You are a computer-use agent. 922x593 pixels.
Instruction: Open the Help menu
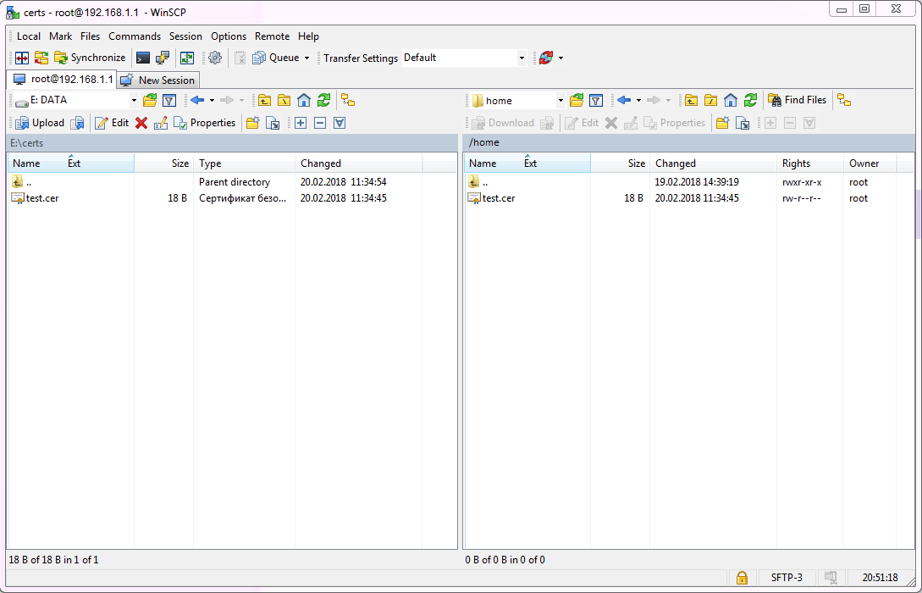click(309, 36)
